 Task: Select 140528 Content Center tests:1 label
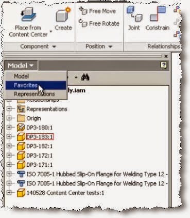pos(65,193)
